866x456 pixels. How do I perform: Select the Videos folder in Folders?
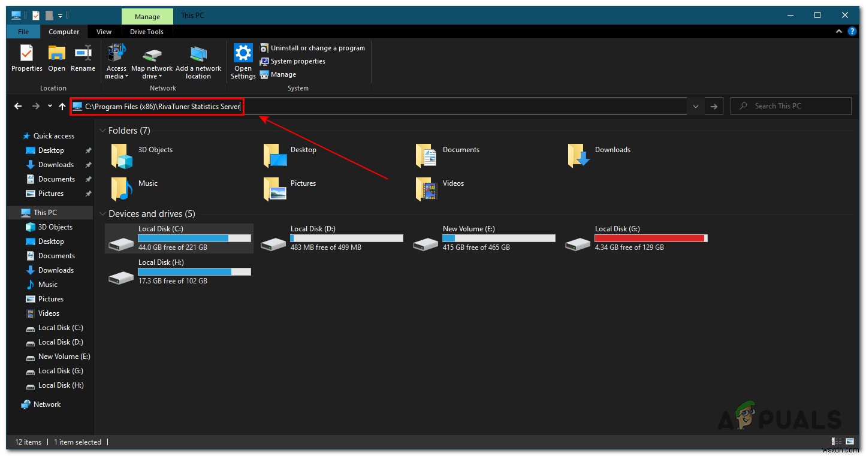click(441, 189)
